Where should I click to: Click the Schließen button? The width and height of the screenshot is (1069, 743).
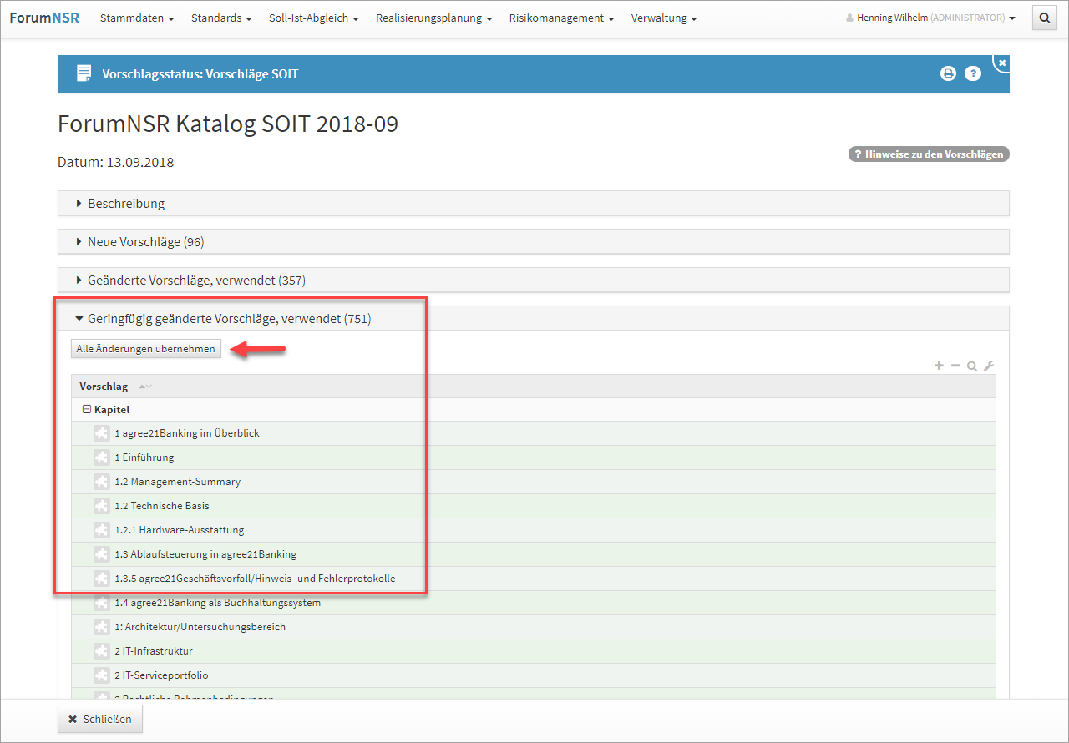click(100, 719)
